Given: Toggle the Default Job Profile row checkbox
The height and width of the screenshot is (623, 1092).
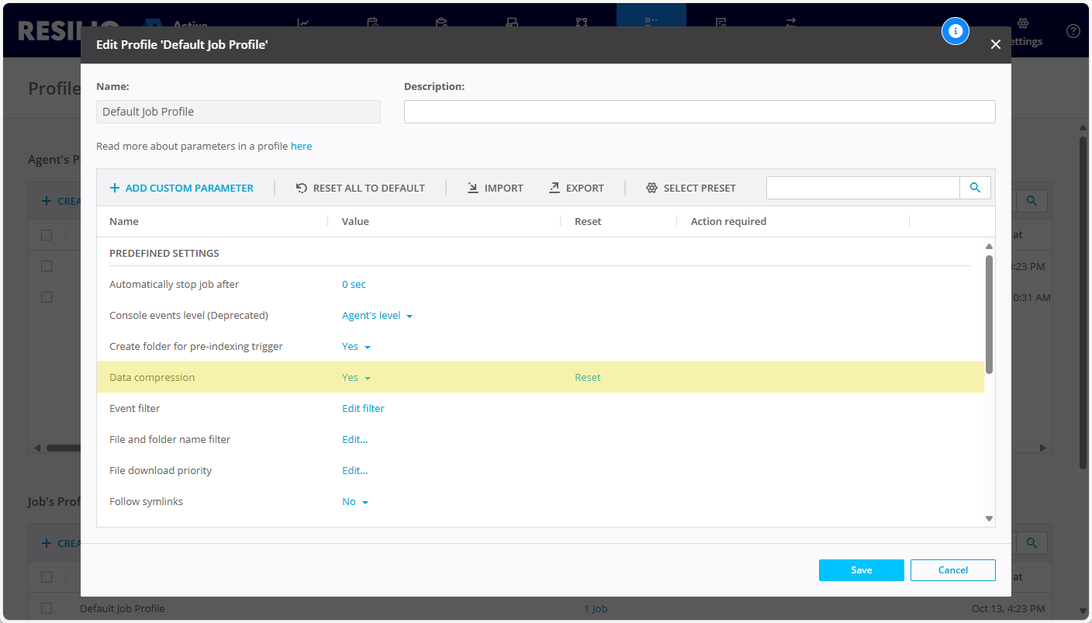Looking at the screenshot, I should click(47, 608).
